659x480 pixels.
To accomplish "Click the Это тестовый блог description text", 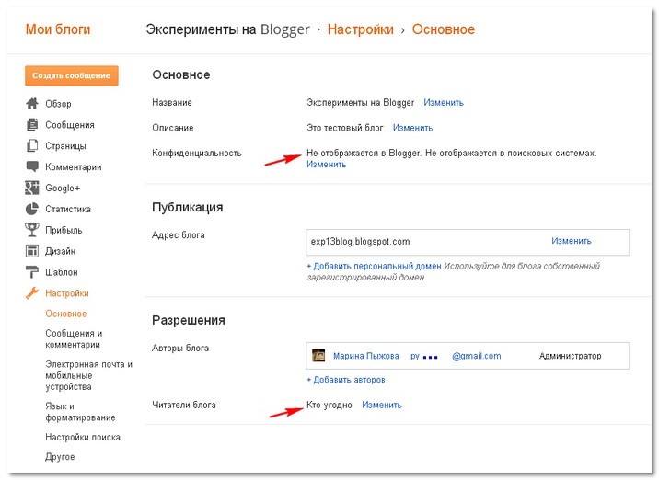I will click(x=345, y=128).
